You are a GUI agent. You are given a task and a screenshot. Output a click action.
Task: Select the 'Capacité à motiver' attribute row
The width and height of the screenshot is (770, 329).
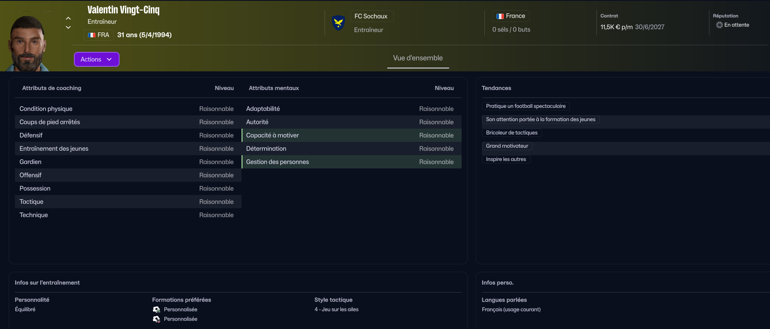(x=351, y=135)
